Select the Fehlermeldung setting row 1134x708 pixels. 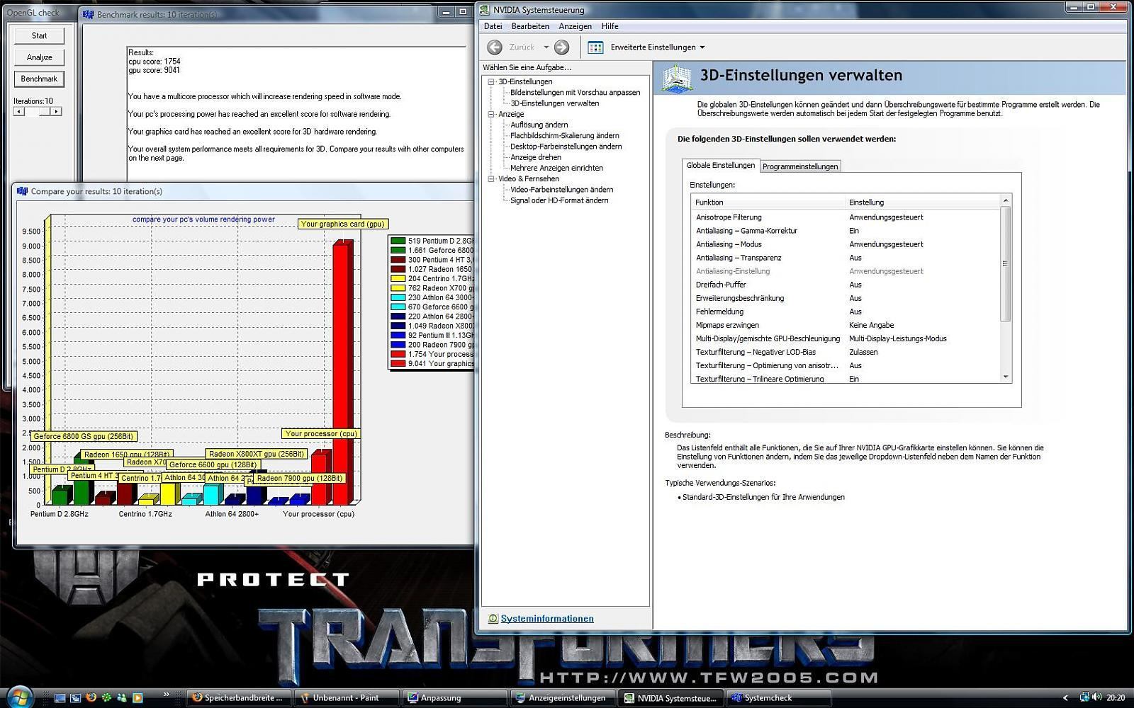pos(846,312)
